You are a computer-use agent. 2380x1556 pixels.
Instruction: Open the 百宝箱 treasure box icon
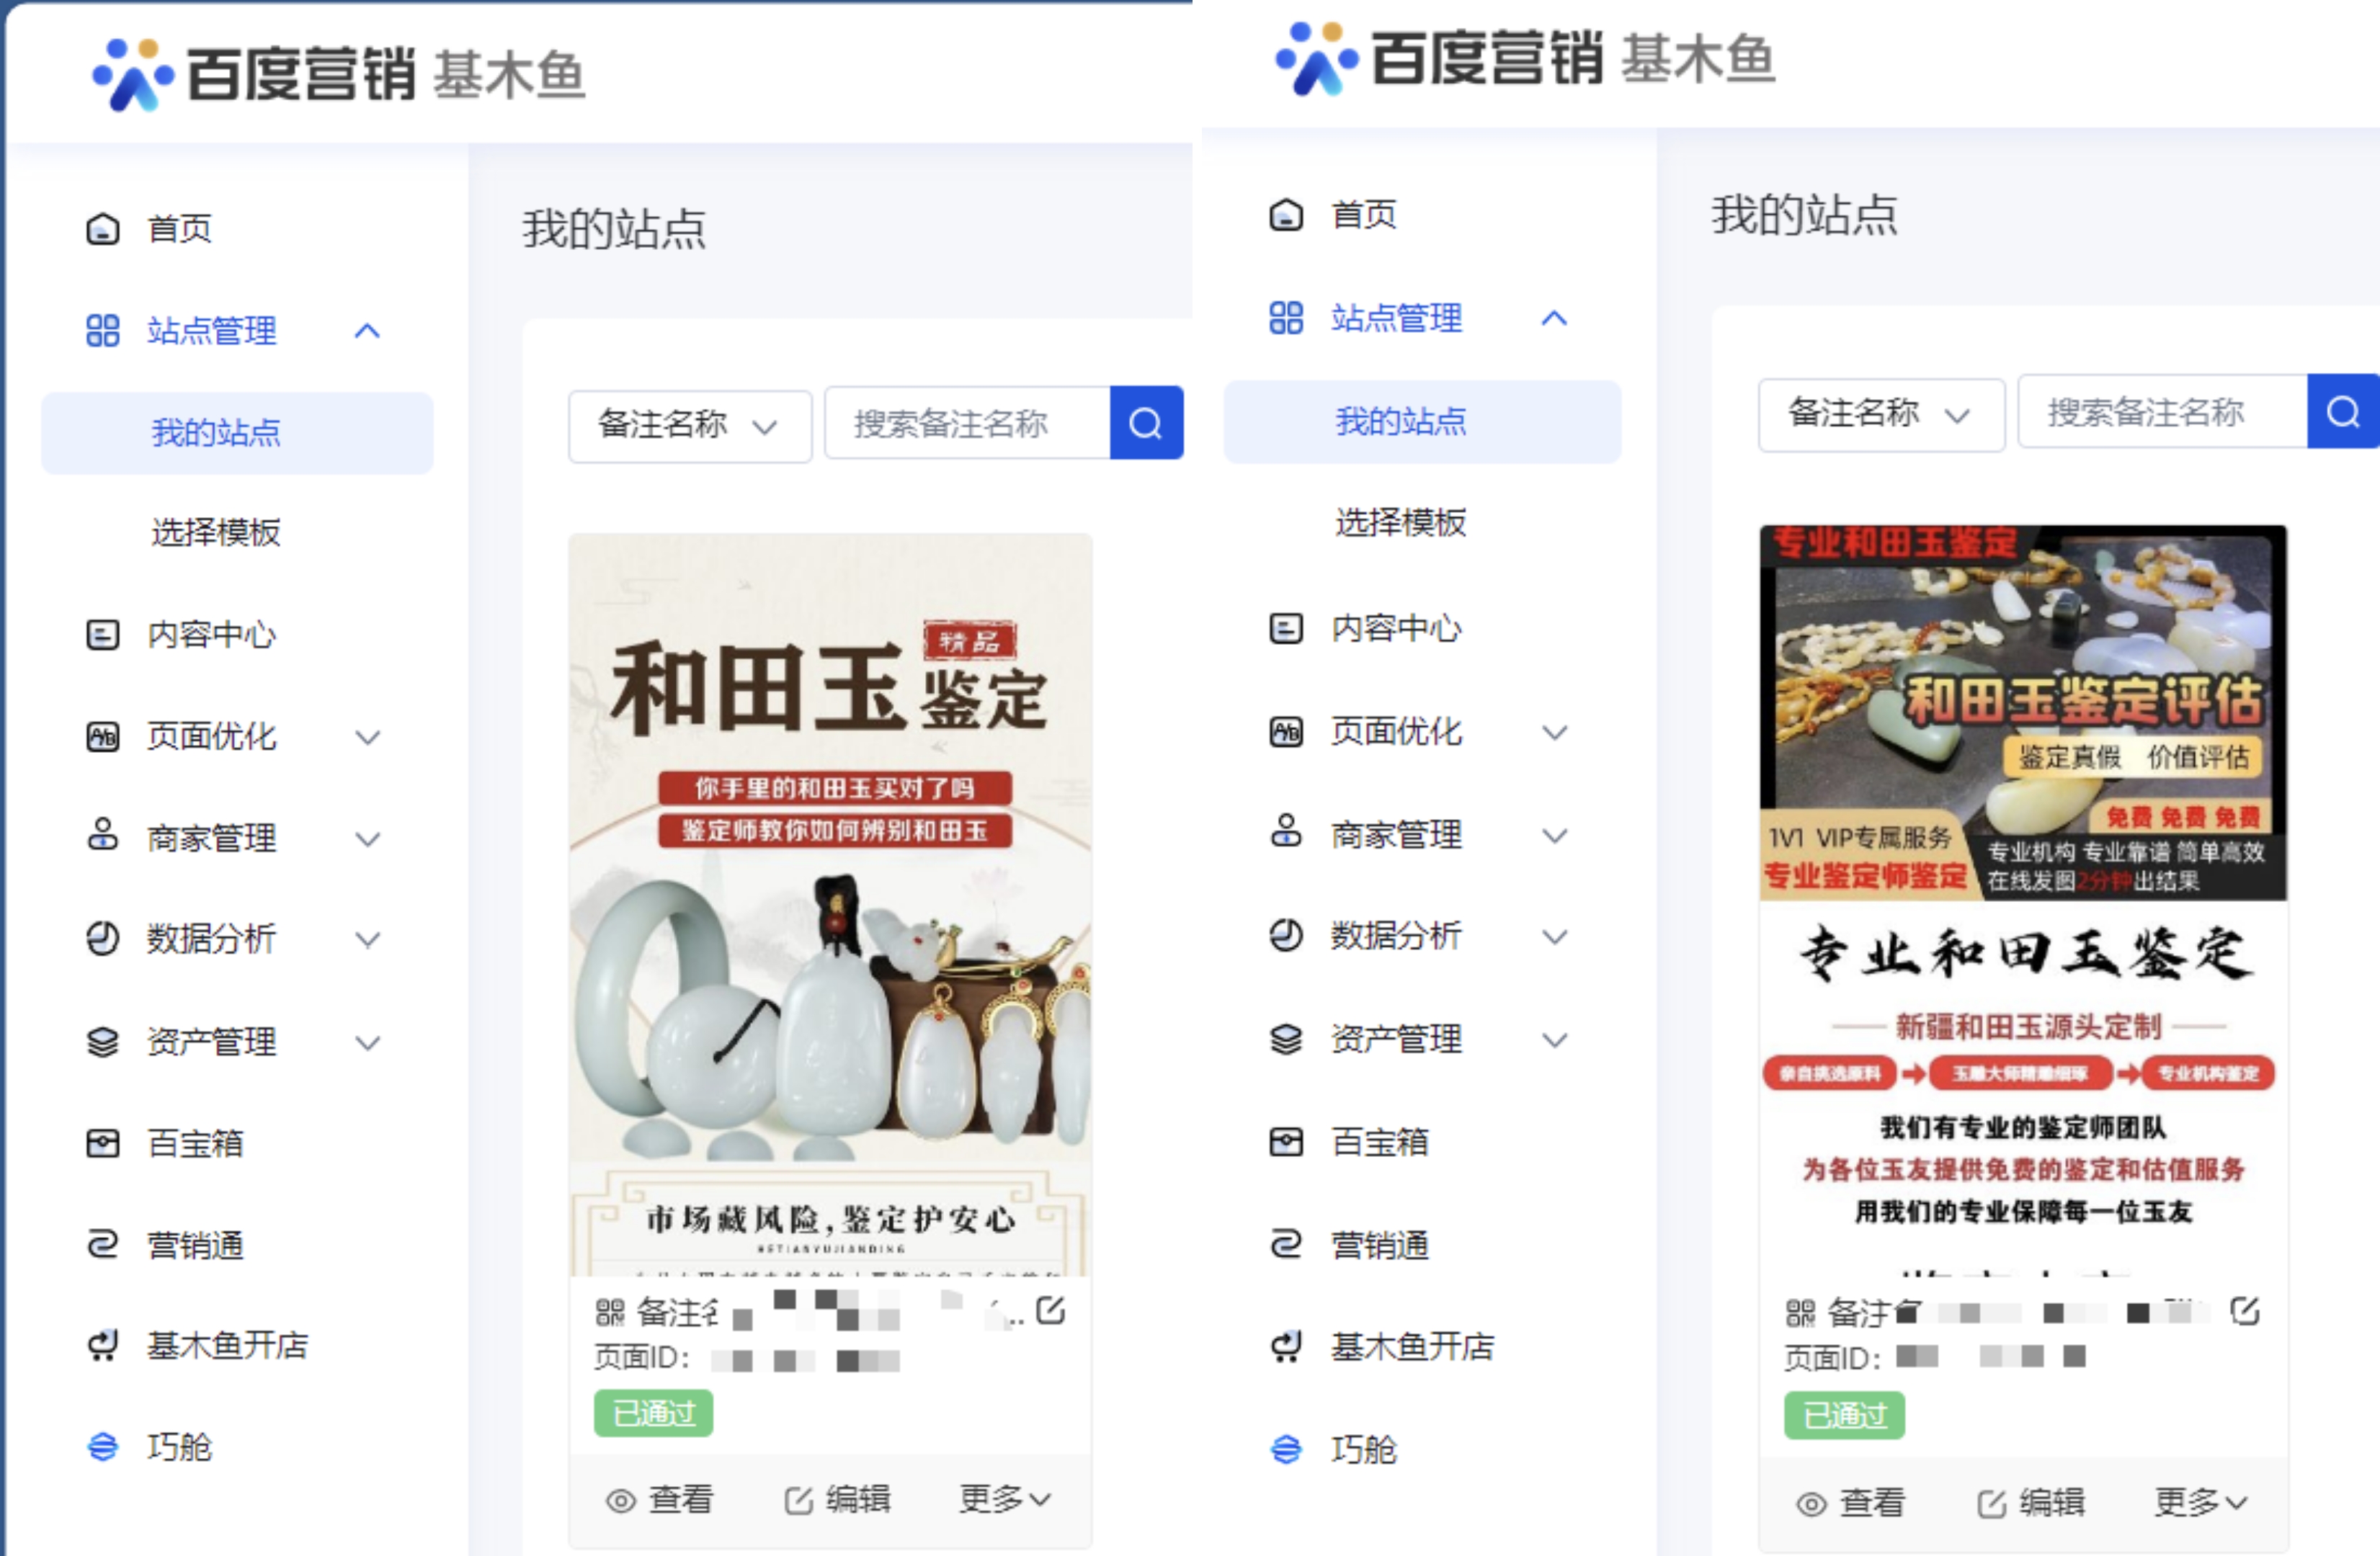pos(101,1142)
